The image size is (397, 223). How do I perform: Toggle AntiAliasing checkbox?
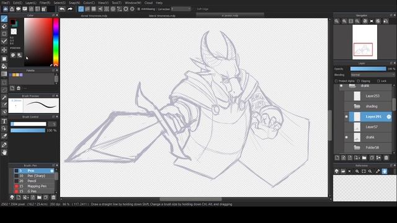(138, 9)
